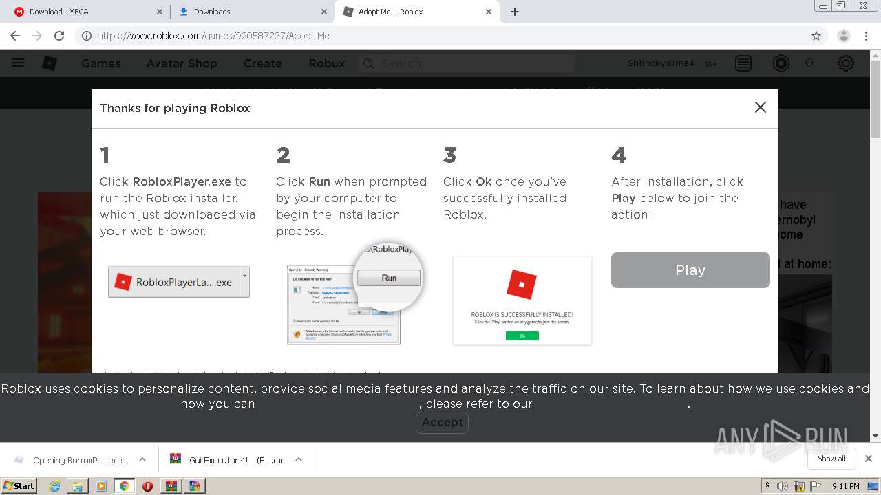
Task: Close the Adopt Me! - Roblox tab
Action: (x=489, y=12)
